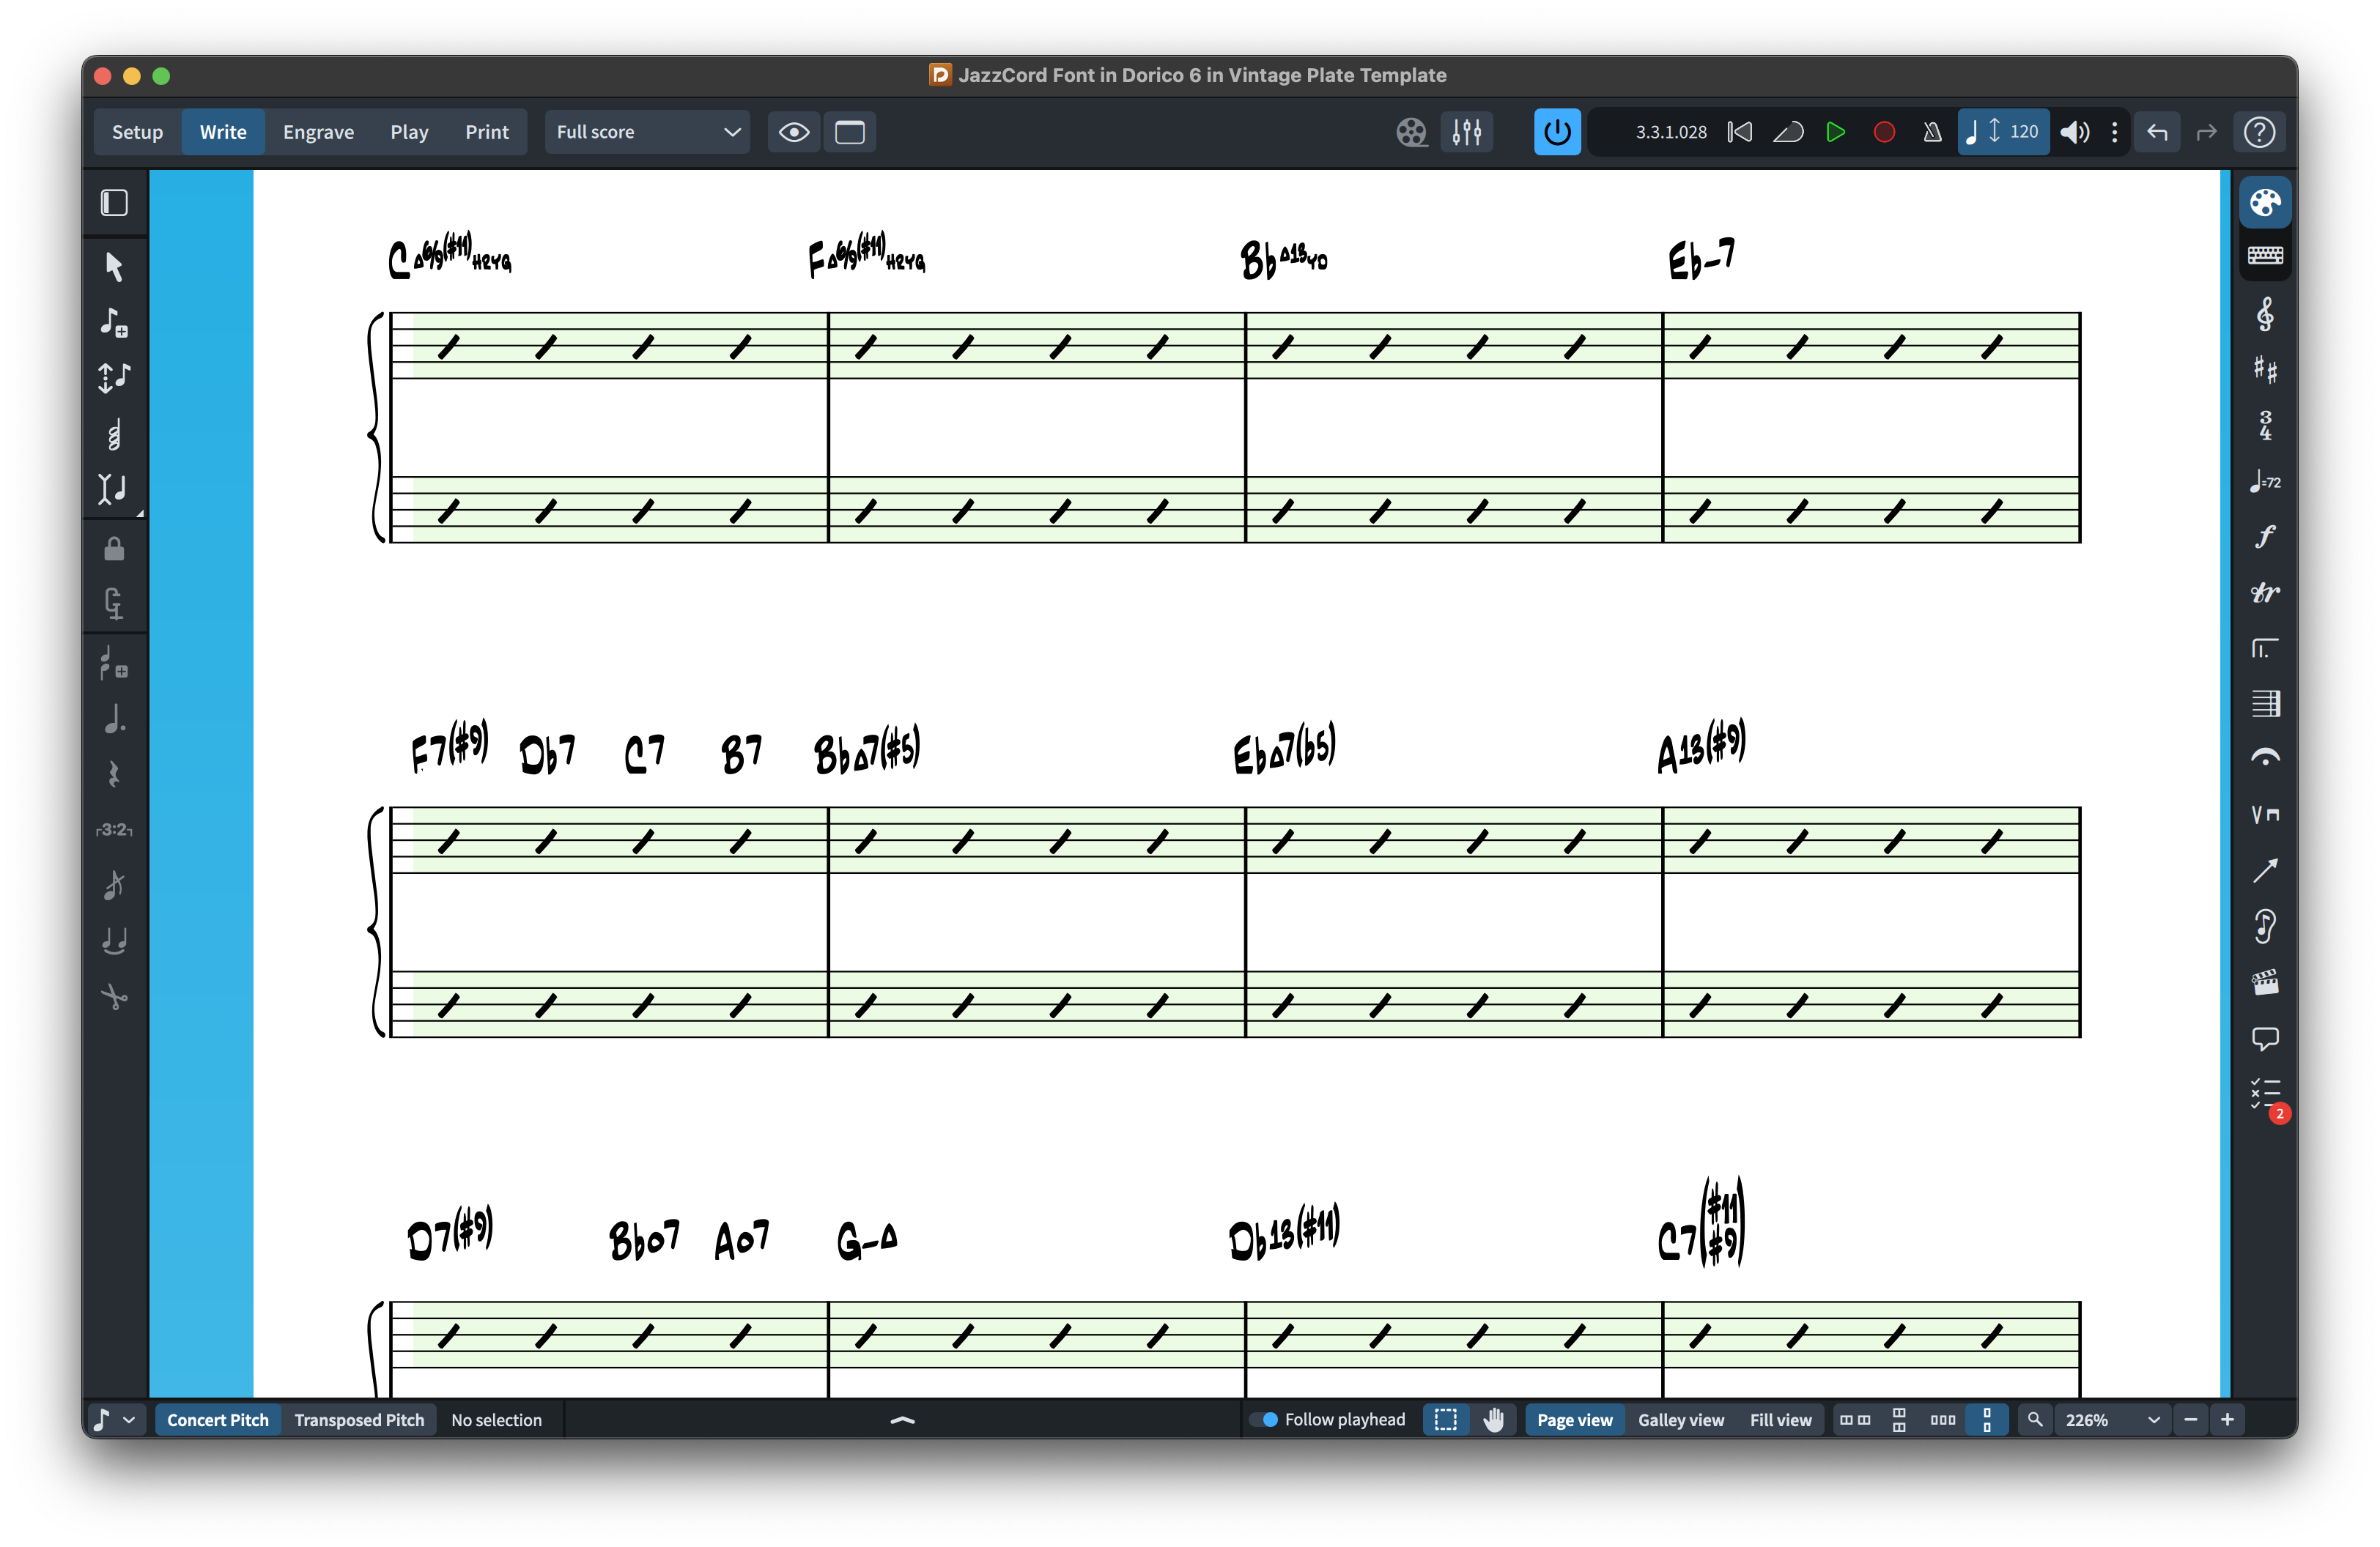Screen dimensions: 2380x1547
Task: Expand the note input options dropdown
Action: (x=129, y=1419)
